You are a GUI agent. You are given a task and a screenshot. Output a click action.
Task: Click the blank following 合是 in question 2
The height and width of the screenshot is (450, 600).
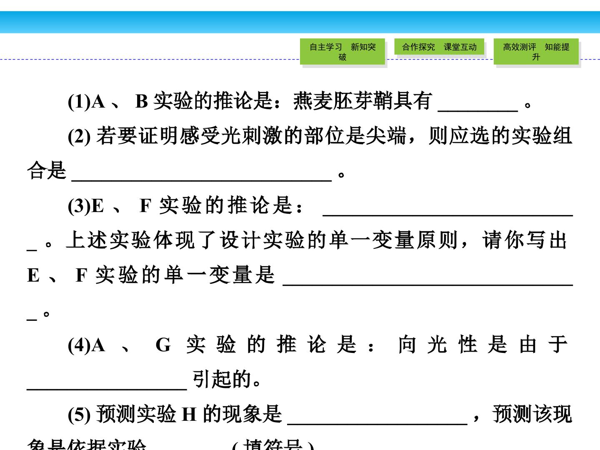pyautogui.click(x=202, y=173)
